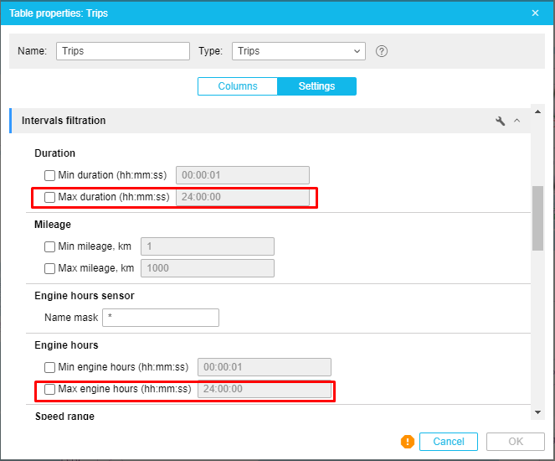Check the Min engine hours option

pyautogui.click(x=49, y=367)
